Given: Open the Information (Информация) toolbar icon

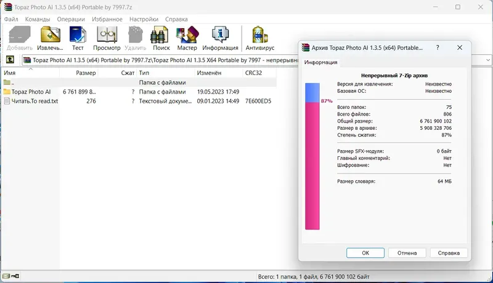Looking at the screenshot, I should coord(220,34).
